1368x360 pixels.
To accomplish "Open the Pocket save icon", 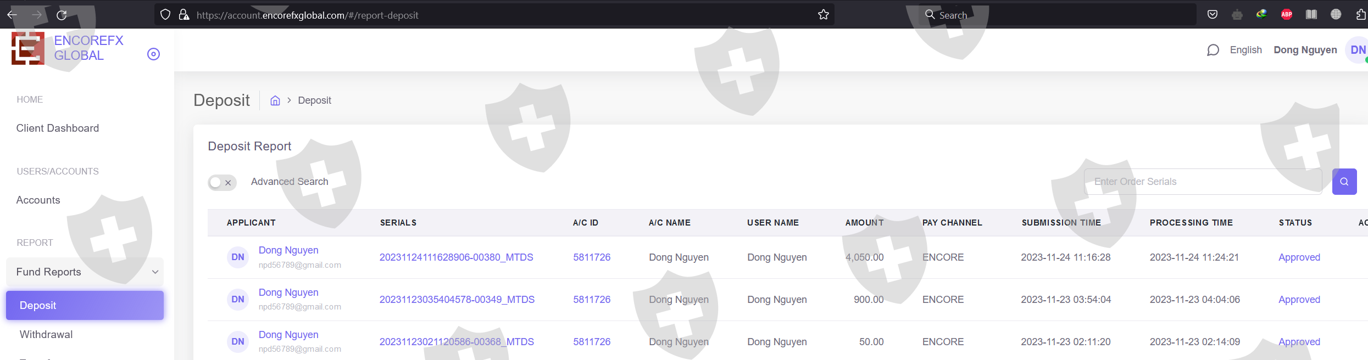I will click(1213, 15).
